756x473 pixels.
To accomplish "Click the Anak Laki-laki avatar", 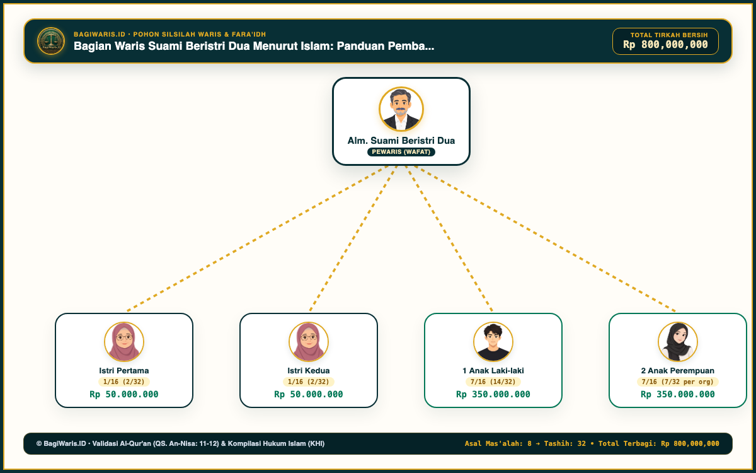I will (x=493, y=342).
